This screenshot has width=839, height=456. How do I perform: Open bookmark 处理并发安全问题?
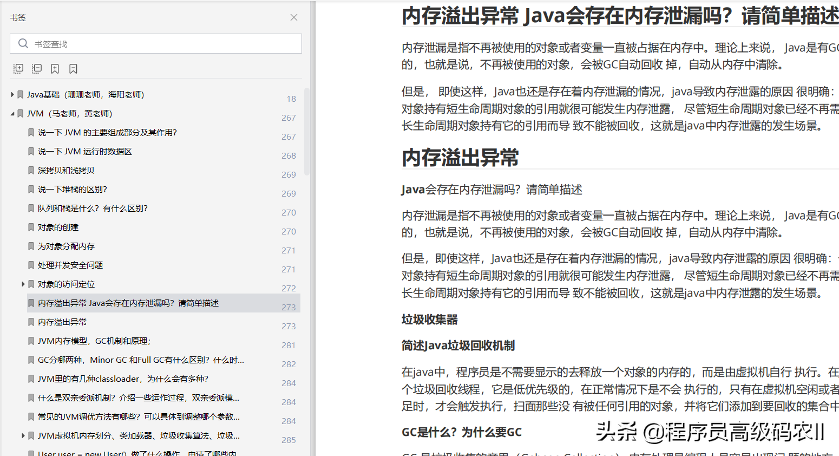point(70,265)
